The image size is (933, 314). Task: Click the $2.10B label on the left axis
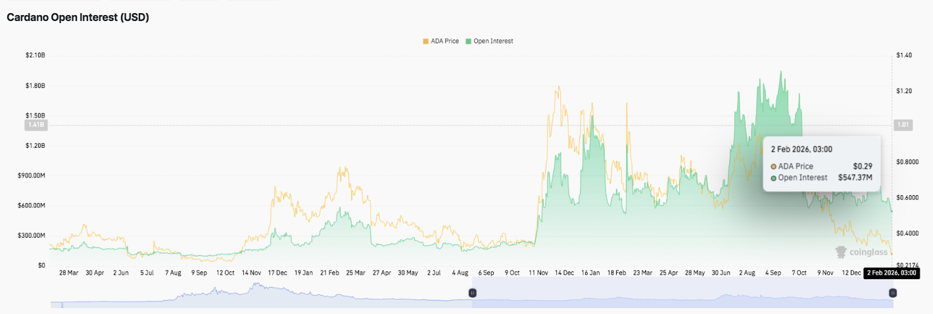(34, 56)
